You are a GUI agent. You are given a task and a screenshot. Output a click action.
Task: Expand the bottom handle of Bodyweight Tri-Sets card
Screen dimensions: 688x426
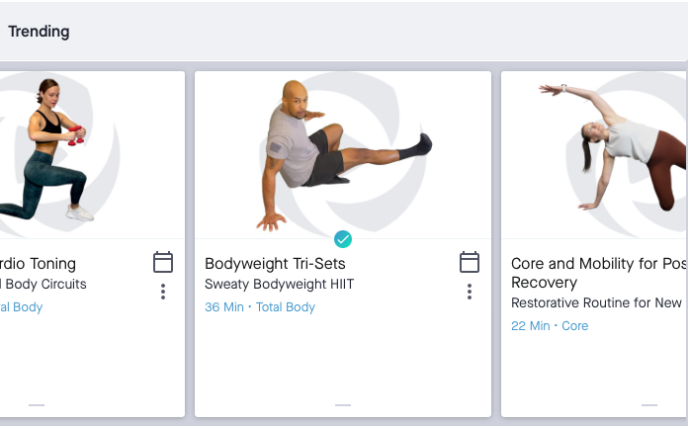(x=343, y=405)
